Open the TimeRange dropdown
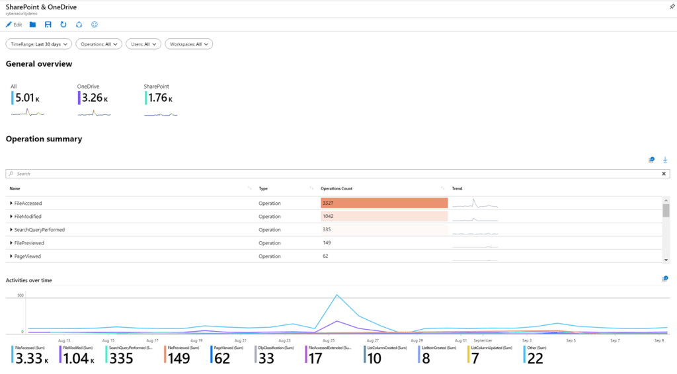Viewport: 677px width, 374px height. [x=38, y=44]
